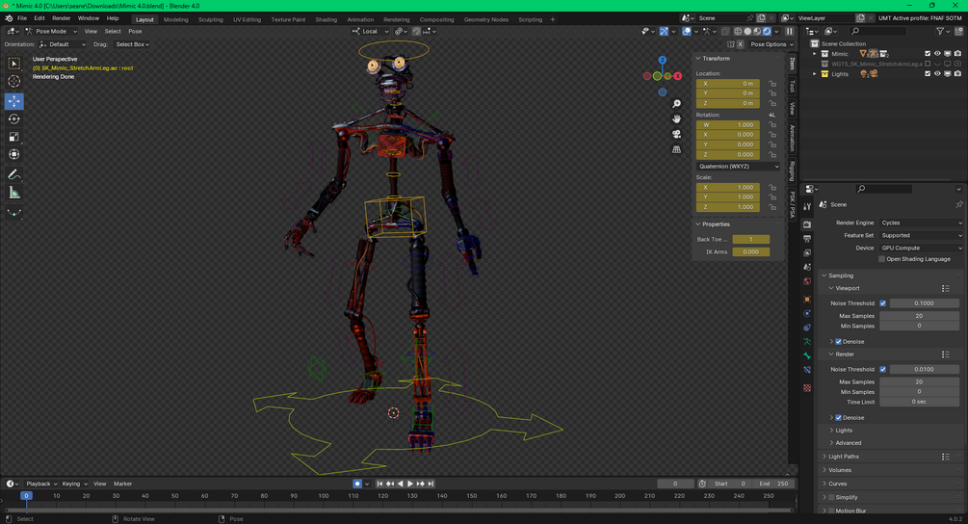Open the Pose Options dropdown
The height and width of the screenshot is (524, 968).
coord(772,44)
